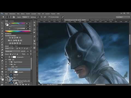Select the Brush tool in toolbar

(x=2, y=42)
